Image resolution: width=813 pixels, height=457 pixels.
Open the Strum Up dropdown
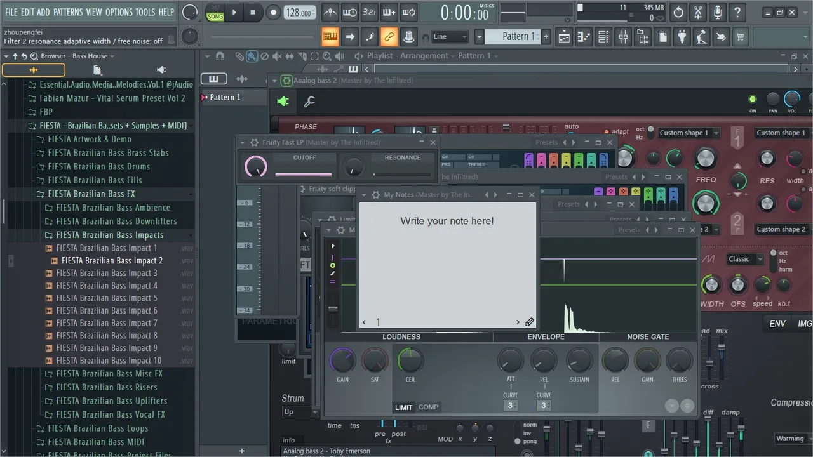click(300, 412)
